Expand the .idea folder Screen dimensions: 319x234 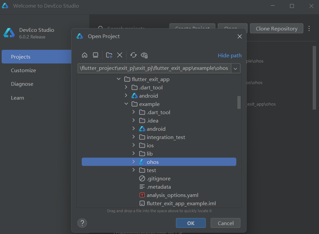[134, 120]
